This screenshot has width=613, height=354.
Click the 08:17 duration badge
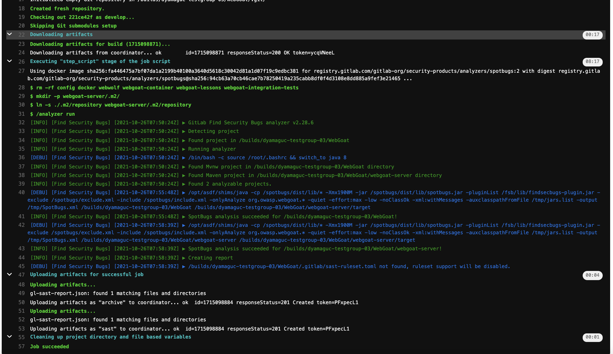point(592,62)
